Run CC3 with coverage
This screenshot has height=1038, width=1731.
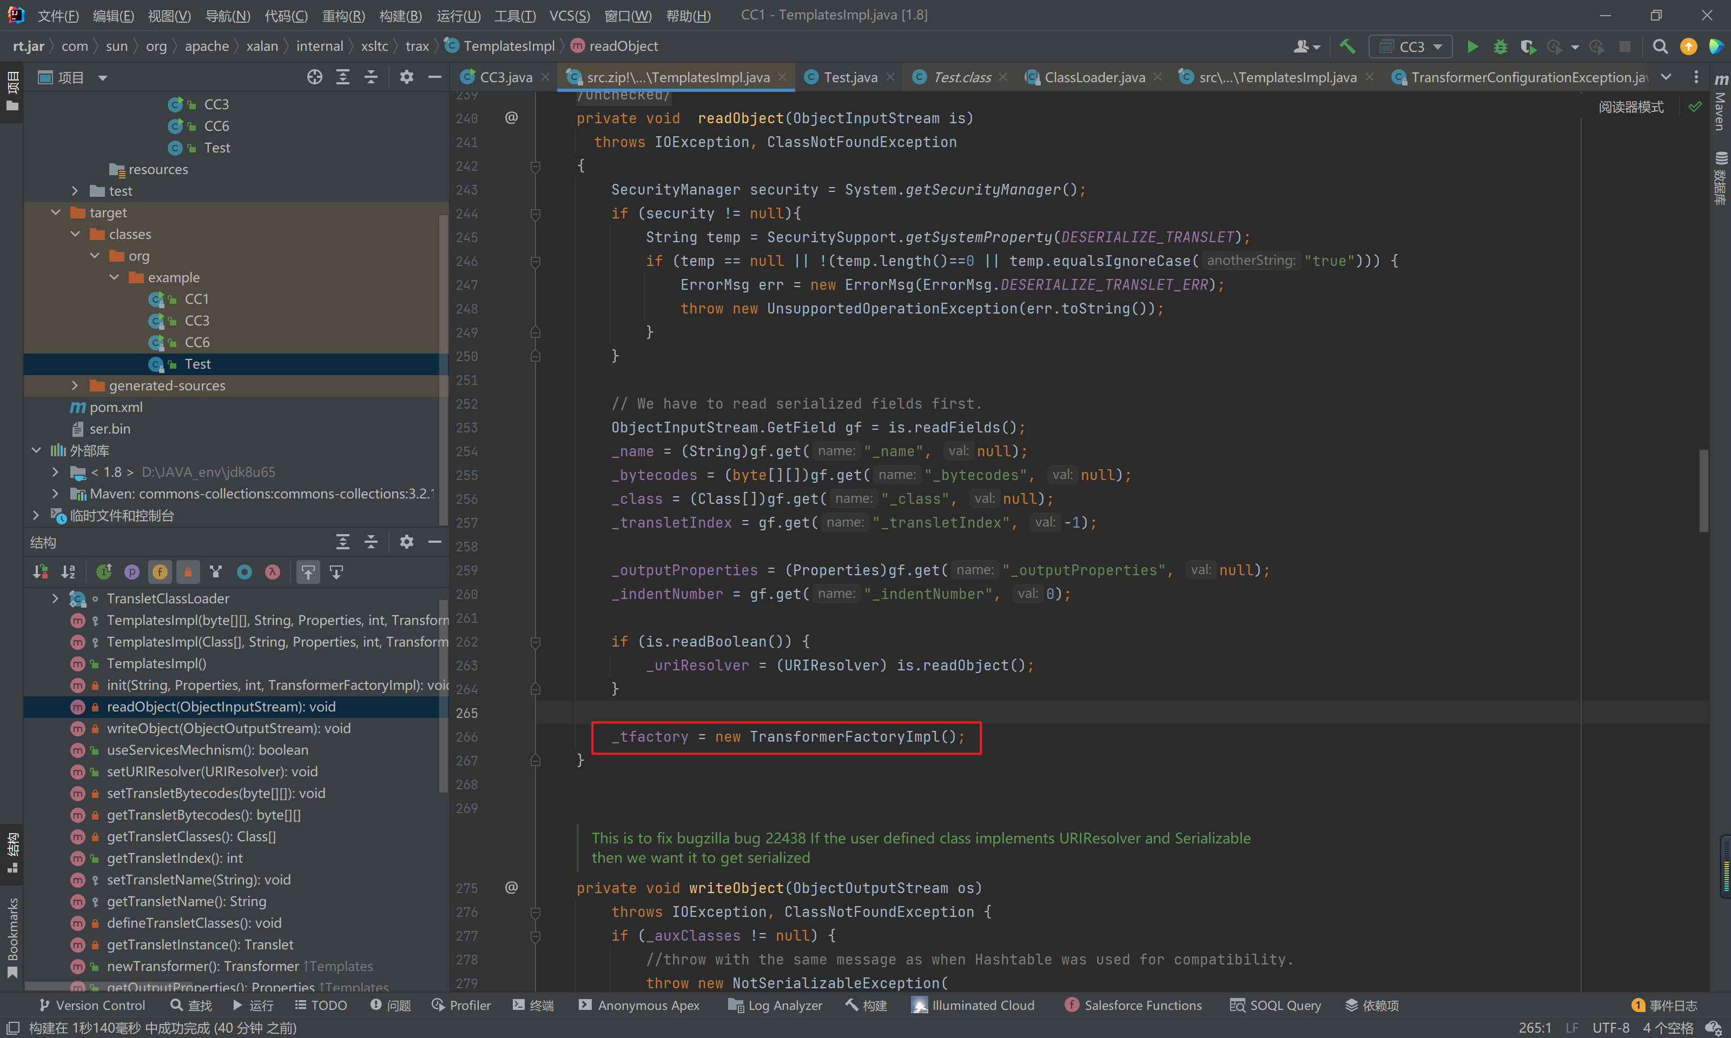[x=1528, y=46]
